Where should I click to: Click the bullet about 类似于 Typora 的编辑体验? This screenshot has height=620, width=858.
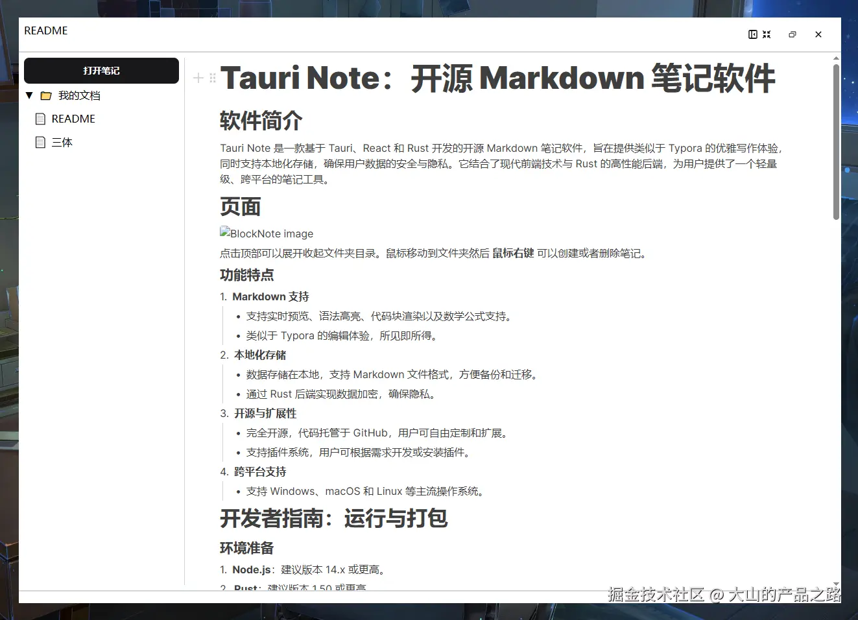point(344,335)
